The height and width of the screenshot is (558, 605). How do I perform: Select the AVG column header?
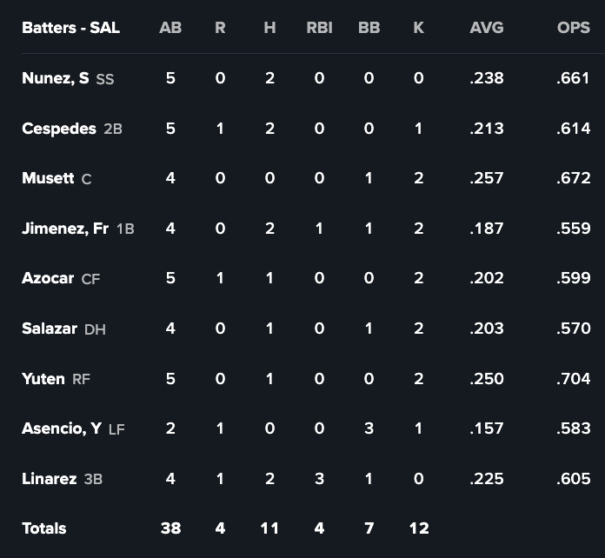486,28
